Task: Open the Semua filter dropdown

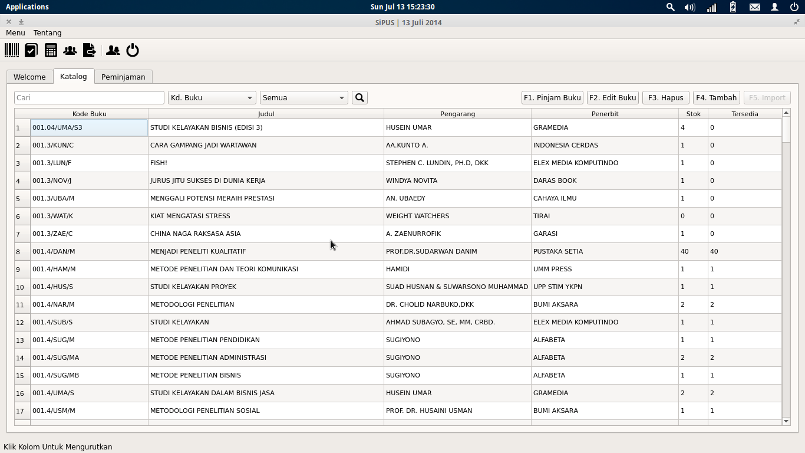Action: click(304, 97)
